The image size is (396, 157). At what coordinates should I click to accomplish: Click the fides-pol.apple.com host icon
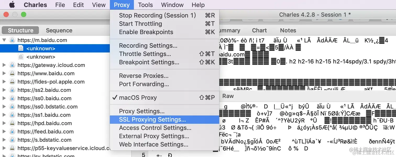coord(12,82)
